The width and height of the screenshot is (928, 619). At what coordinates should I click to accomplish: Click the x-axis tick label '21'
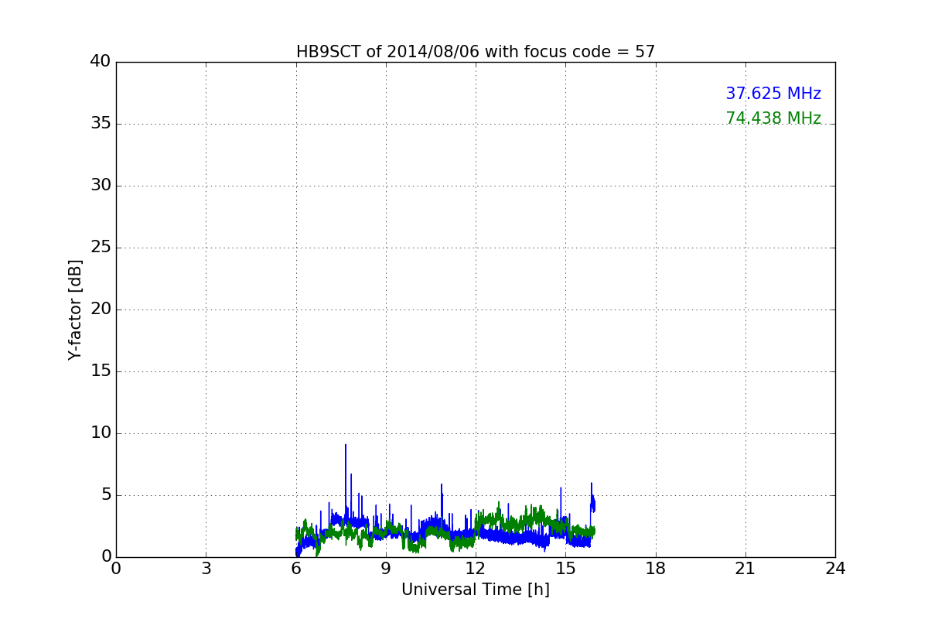coord(745,569)
